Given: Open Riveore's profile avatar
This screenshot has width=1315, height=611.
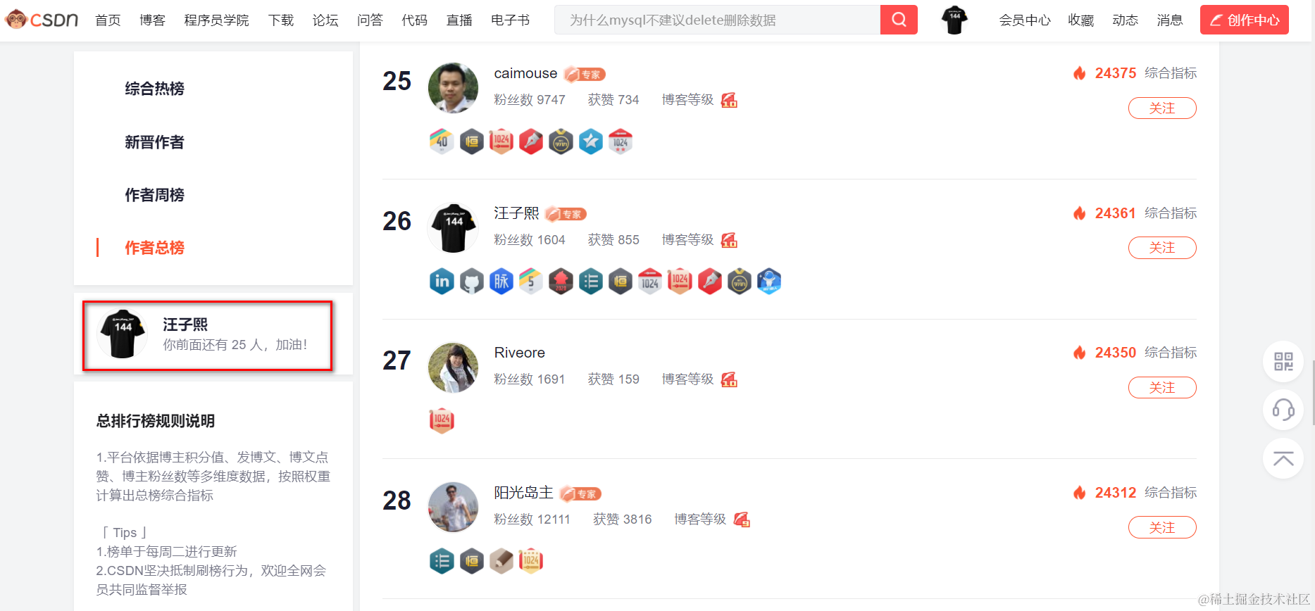Looking at the screenshot, I should 453,367.
